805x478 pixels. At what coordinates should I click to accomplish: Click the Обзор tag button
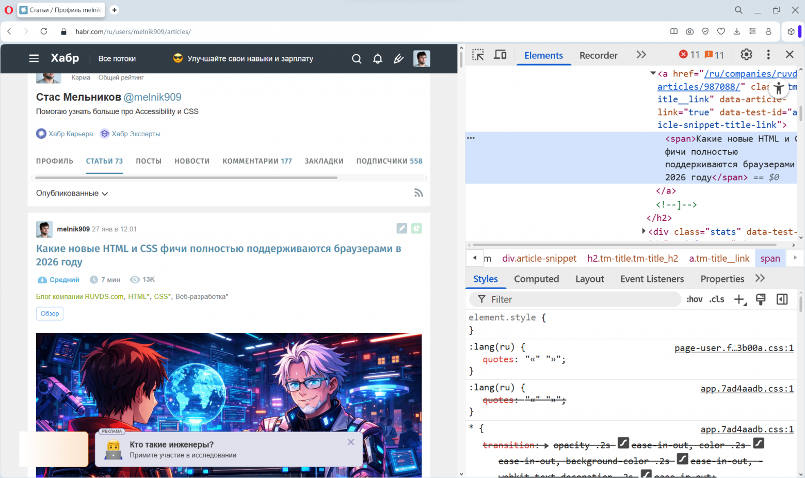50,313
